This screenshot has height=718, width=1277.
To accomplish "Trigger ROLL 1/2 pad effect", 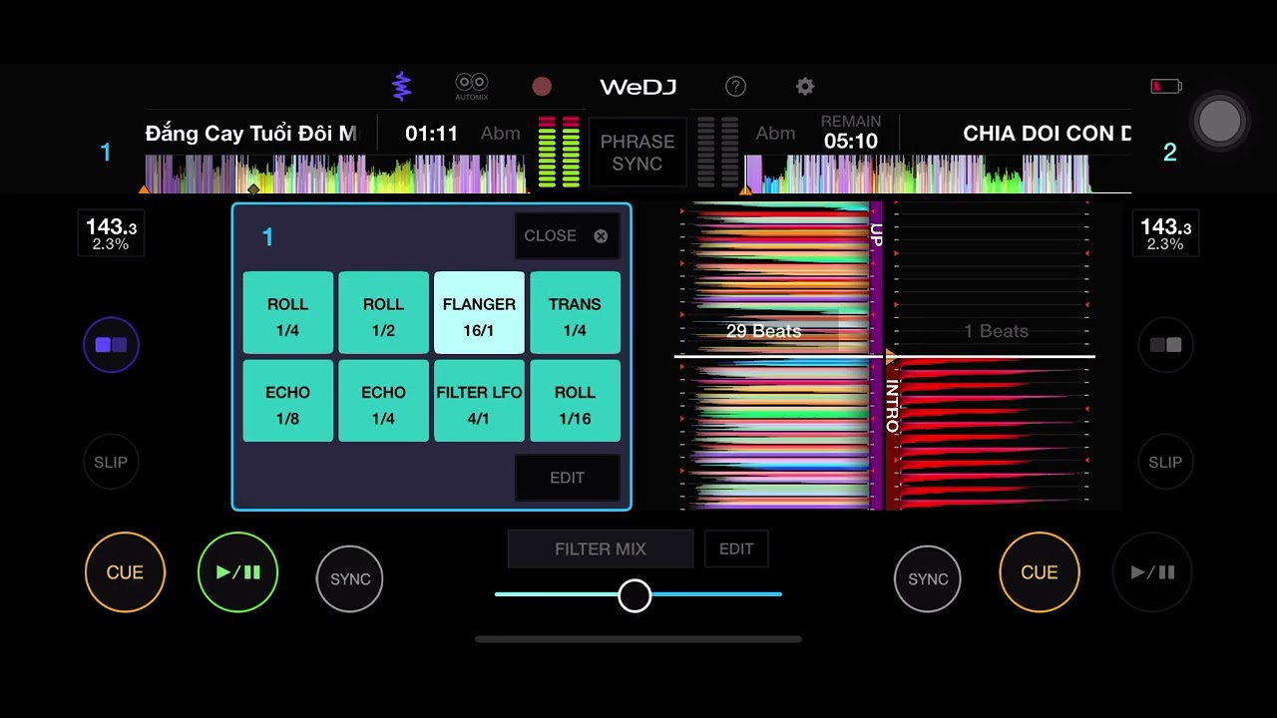I will coord(383,313).
